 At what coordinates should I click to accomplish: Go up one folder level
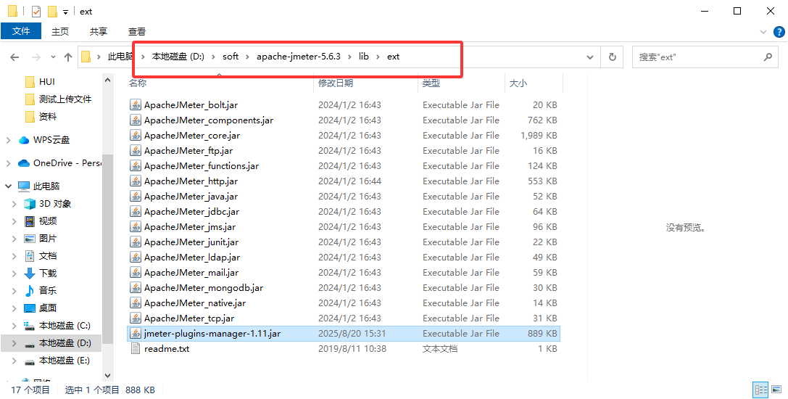pyautogui.click(x=68, y=57)
